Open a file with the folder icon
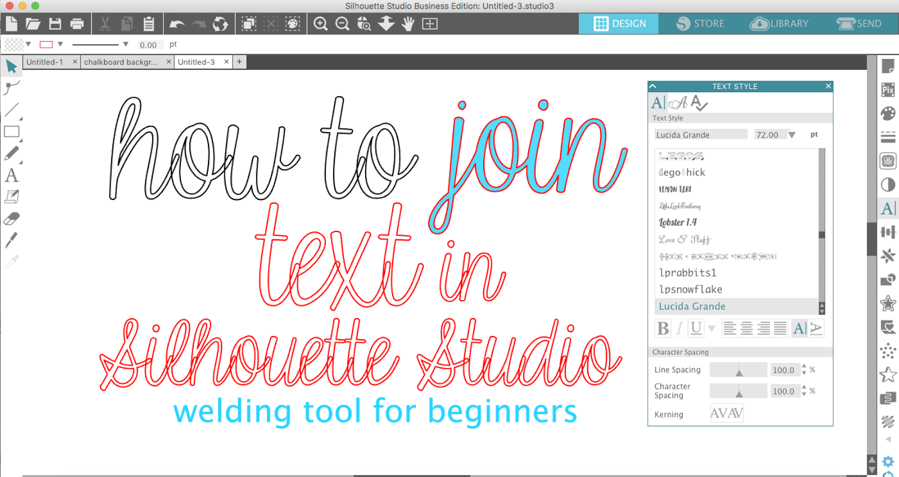This screenshot has width=899, height=477. pyautogui.click(x=33, y=24)
